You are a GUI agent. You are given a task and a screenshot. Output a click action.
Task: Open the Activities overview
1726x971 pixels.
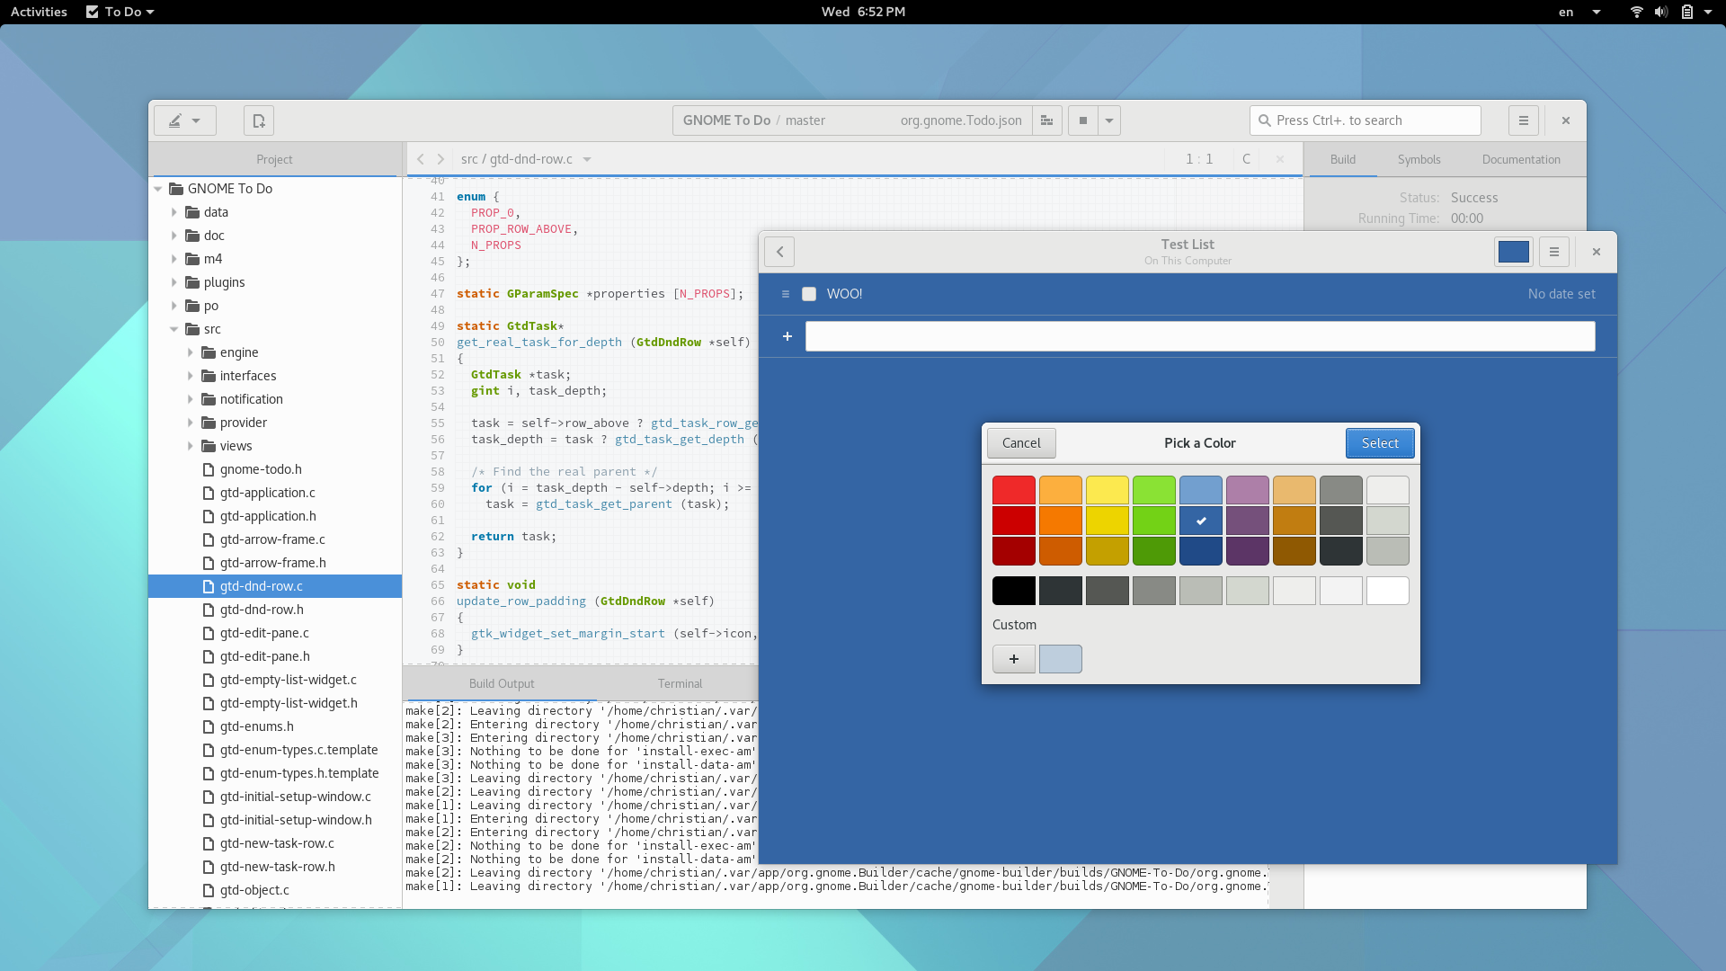39,12
